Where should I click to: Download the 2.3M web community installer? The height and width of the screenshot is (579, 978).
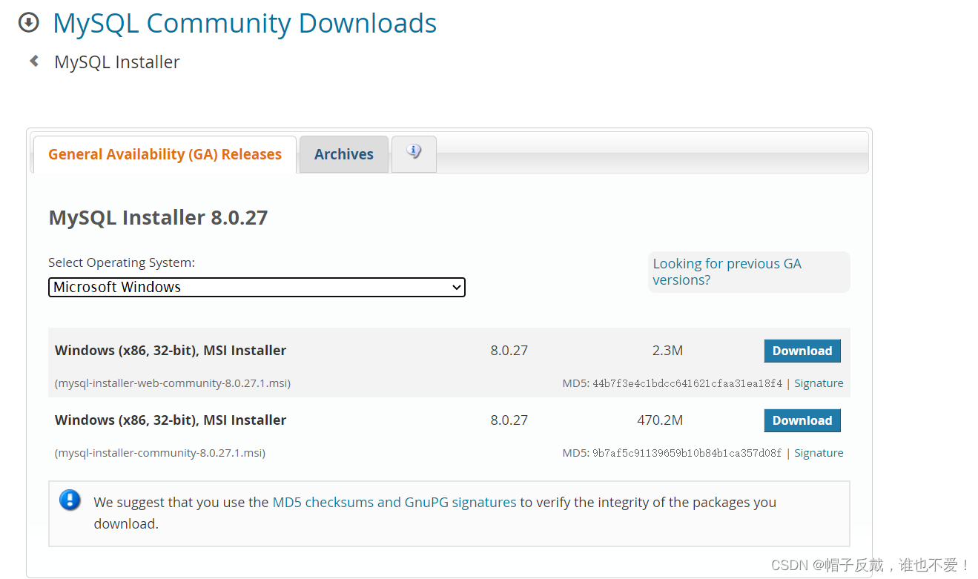[x=802, y=351]
